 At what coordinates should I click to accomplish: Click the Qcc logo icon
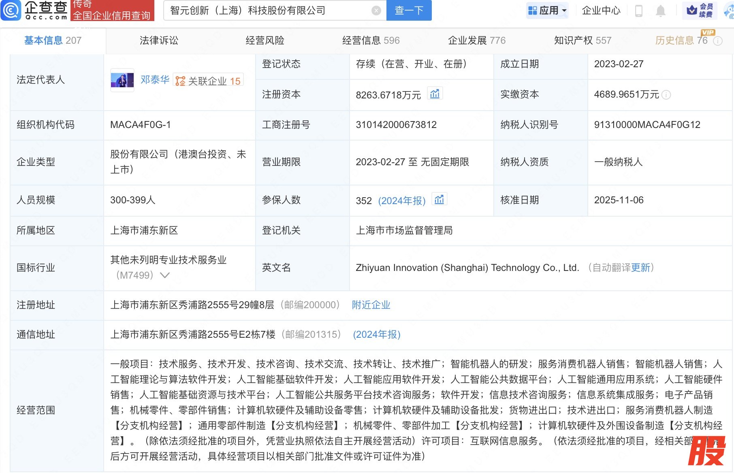pyautogui.click(x=11, y=11)
